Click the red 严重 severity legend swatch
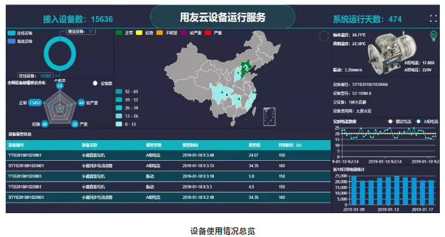The image size is (445, 237). (x=208, y=33)
